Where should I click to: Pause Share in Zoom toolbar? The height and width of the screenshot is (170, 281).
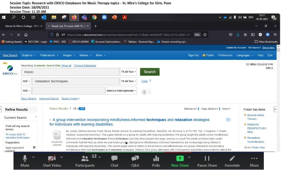point(207,161)
